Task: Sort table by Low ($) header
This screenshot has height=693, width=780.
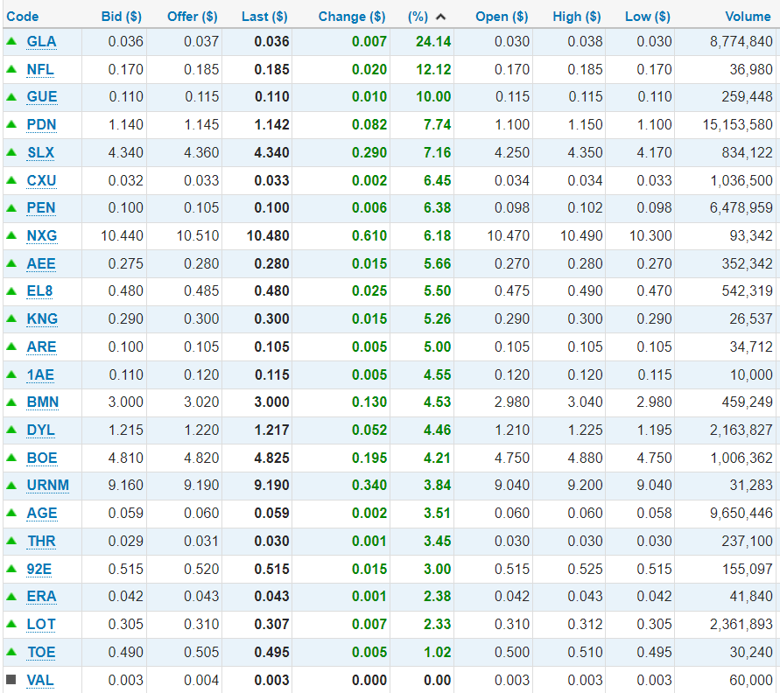Action: (x=648, y=17)
